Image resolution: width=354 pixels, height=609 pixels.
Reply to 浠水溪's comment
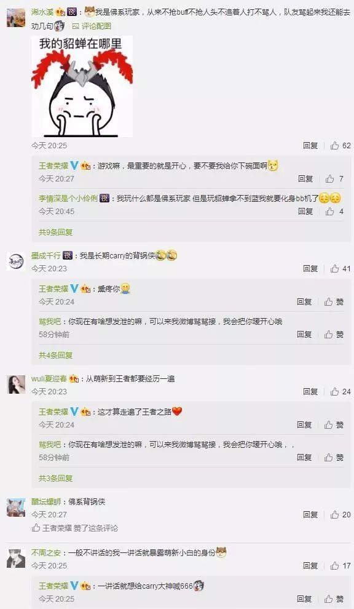click(310, 146)
